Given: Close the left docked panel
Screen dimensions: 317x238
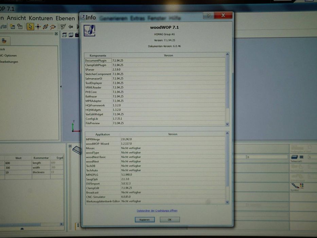Looking at the screenshot, I should click(56, 34).
